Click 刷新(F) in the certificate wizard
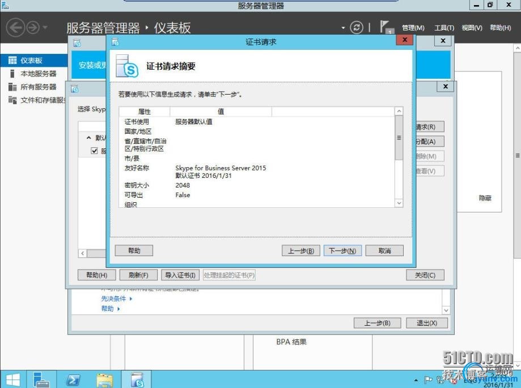This screenshot has width=521, height=388. point(138,275)
